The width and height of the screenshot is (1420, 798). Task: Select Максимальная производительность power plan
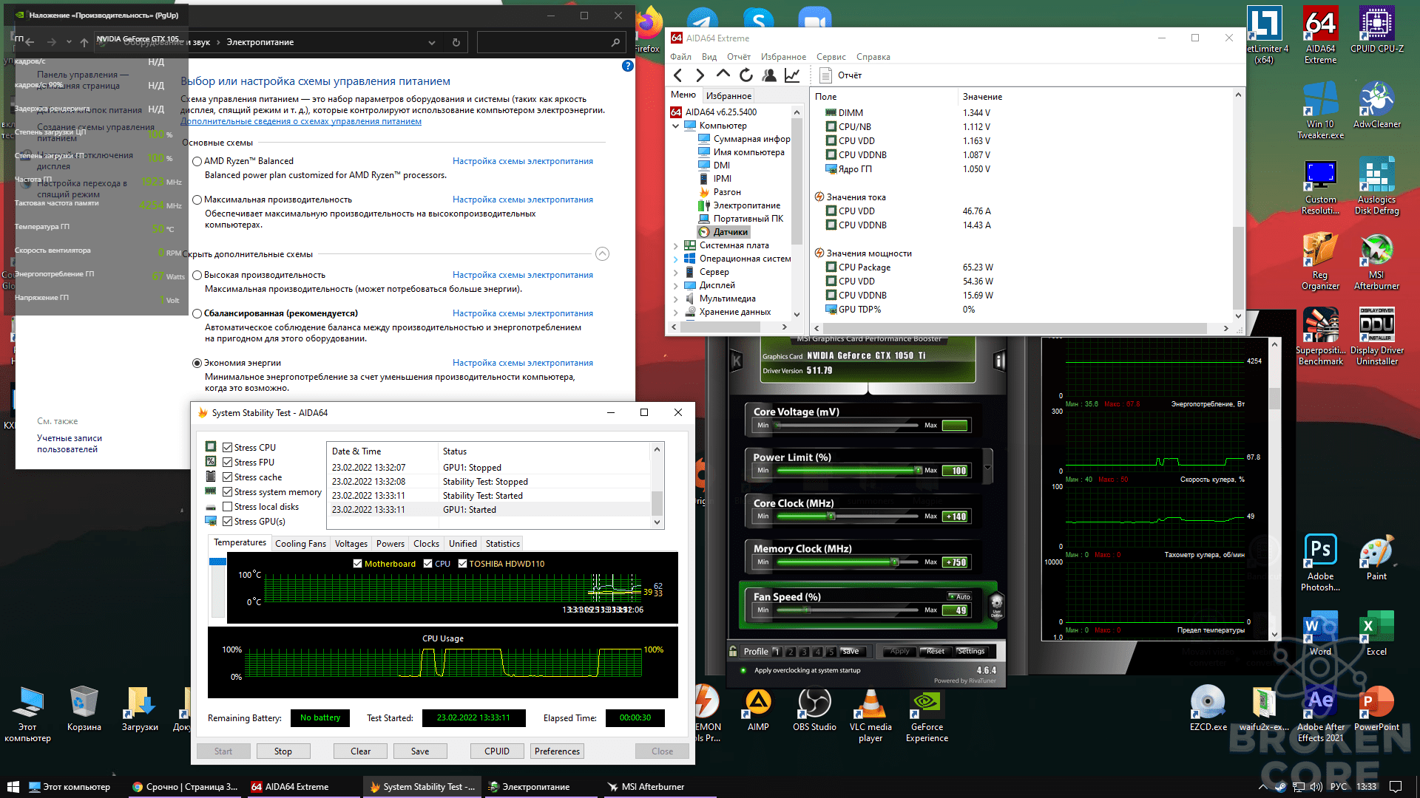pyautogui.click(x=197, y=199)
